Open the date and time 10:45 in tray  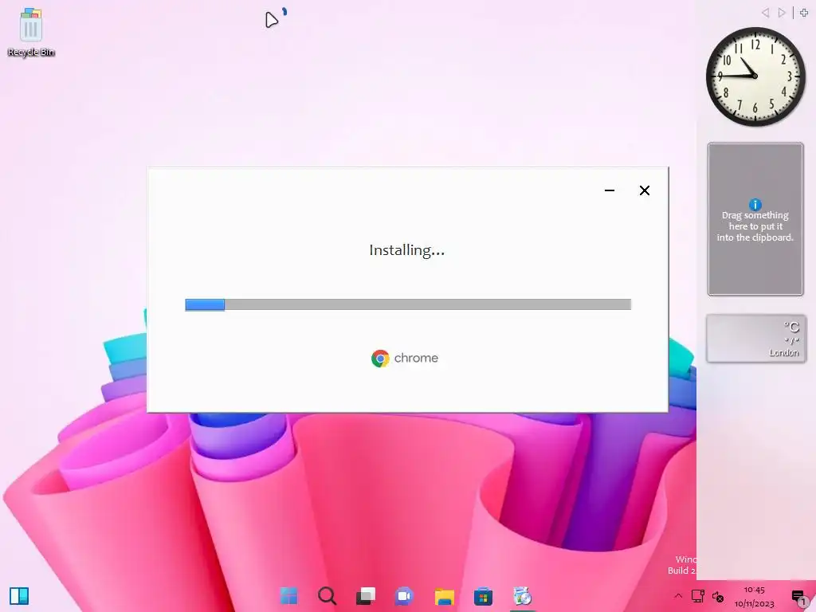tap(754, 596)
